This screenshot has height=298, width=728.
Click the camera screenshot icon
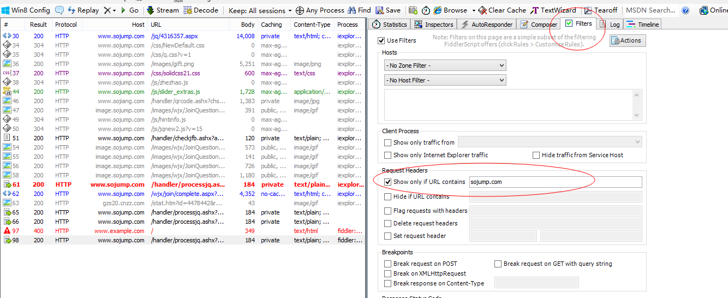[x=413, y=10]
